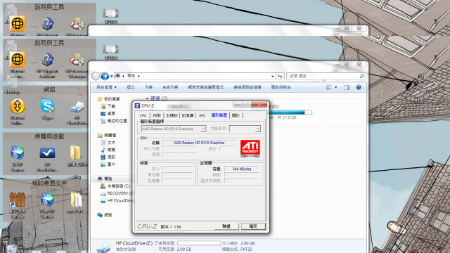Open the recent pages dropdown beside forward button

coord(111,77)
